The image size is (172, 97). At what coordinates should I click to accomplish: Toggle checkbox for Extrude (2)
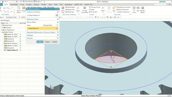5,39
